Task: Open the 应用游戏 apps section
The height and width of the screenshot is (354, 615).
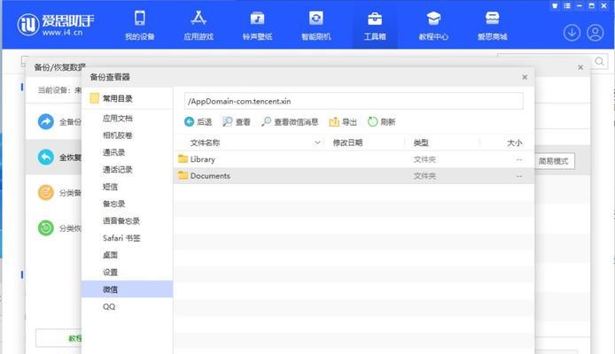Action: click(199, 26)
